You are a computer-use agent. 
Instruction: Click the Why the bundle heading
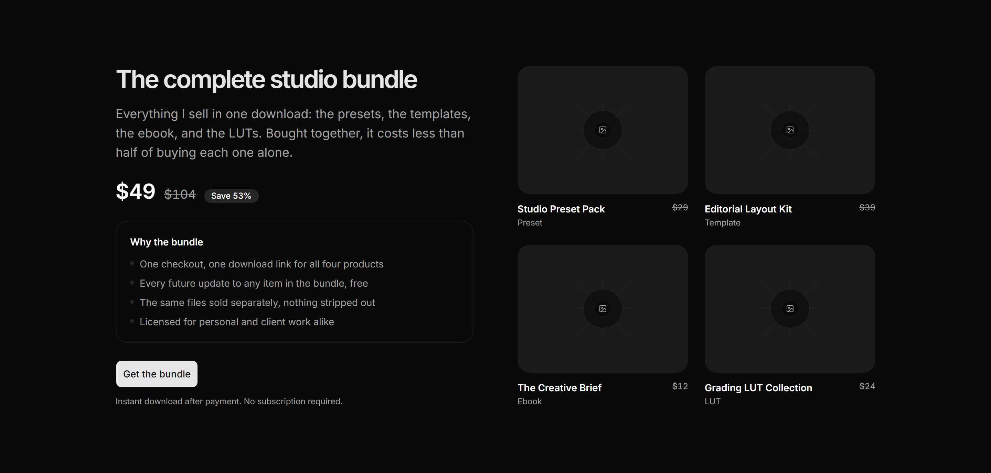(167, 242)
